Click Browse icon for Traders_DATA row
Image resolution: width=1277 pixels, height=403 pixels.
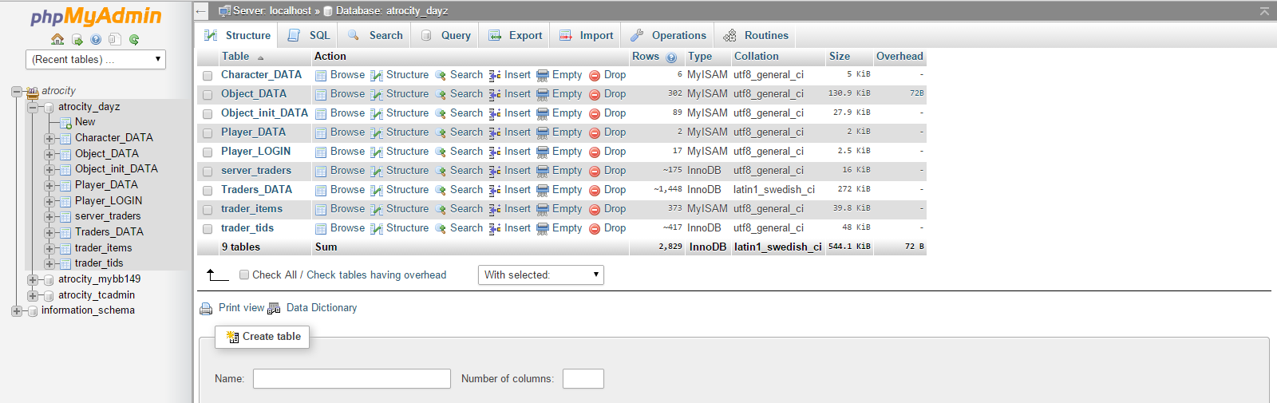tap(321, 191)
